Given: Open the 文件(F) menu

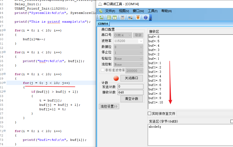Looking at the screenshot, I should pyautogui.click(x=110, y=11).
